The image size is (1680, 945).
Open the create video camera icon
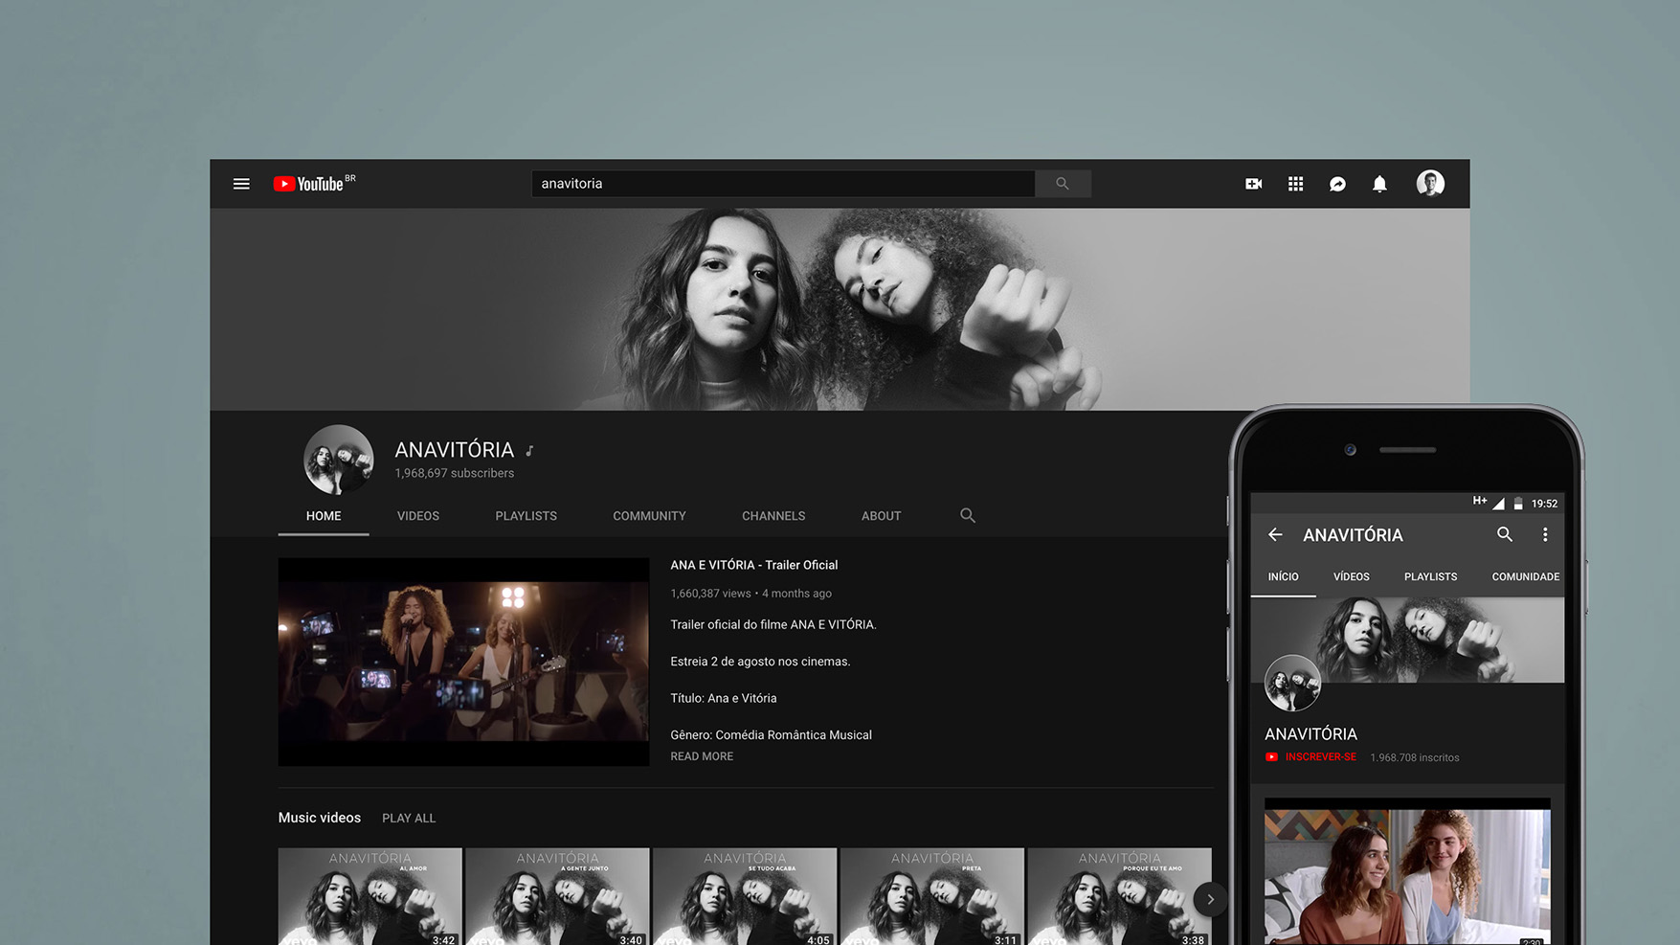pyautogui.click(x=1253, y=184)
